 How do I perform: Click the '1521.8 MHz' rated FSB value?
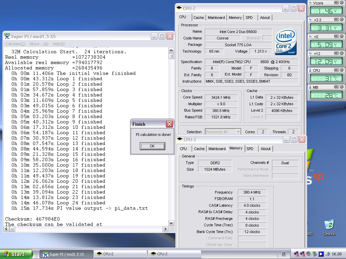pyautogui.click(x=221, y=117)
